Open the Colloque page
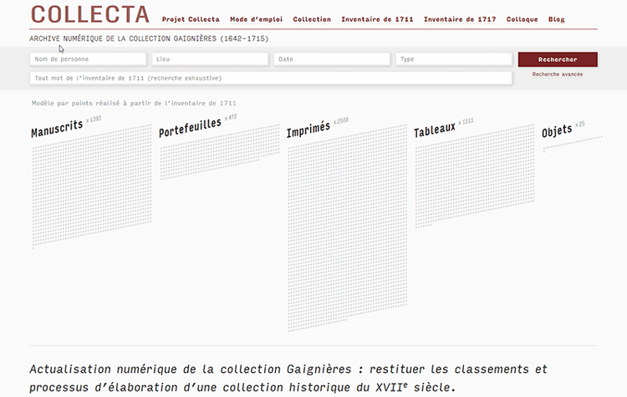The image size is (627, 397). click(522, 19)
